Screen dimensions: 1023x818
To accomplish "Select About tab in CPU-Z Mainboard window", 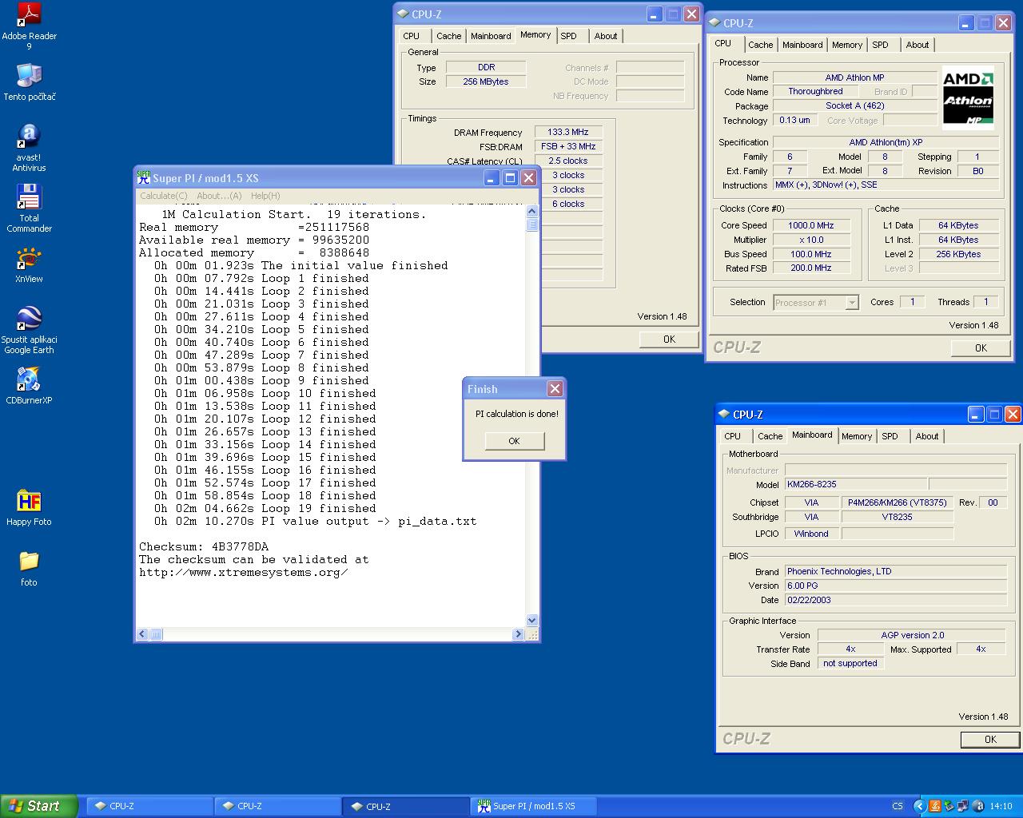I will click(926, 436).
